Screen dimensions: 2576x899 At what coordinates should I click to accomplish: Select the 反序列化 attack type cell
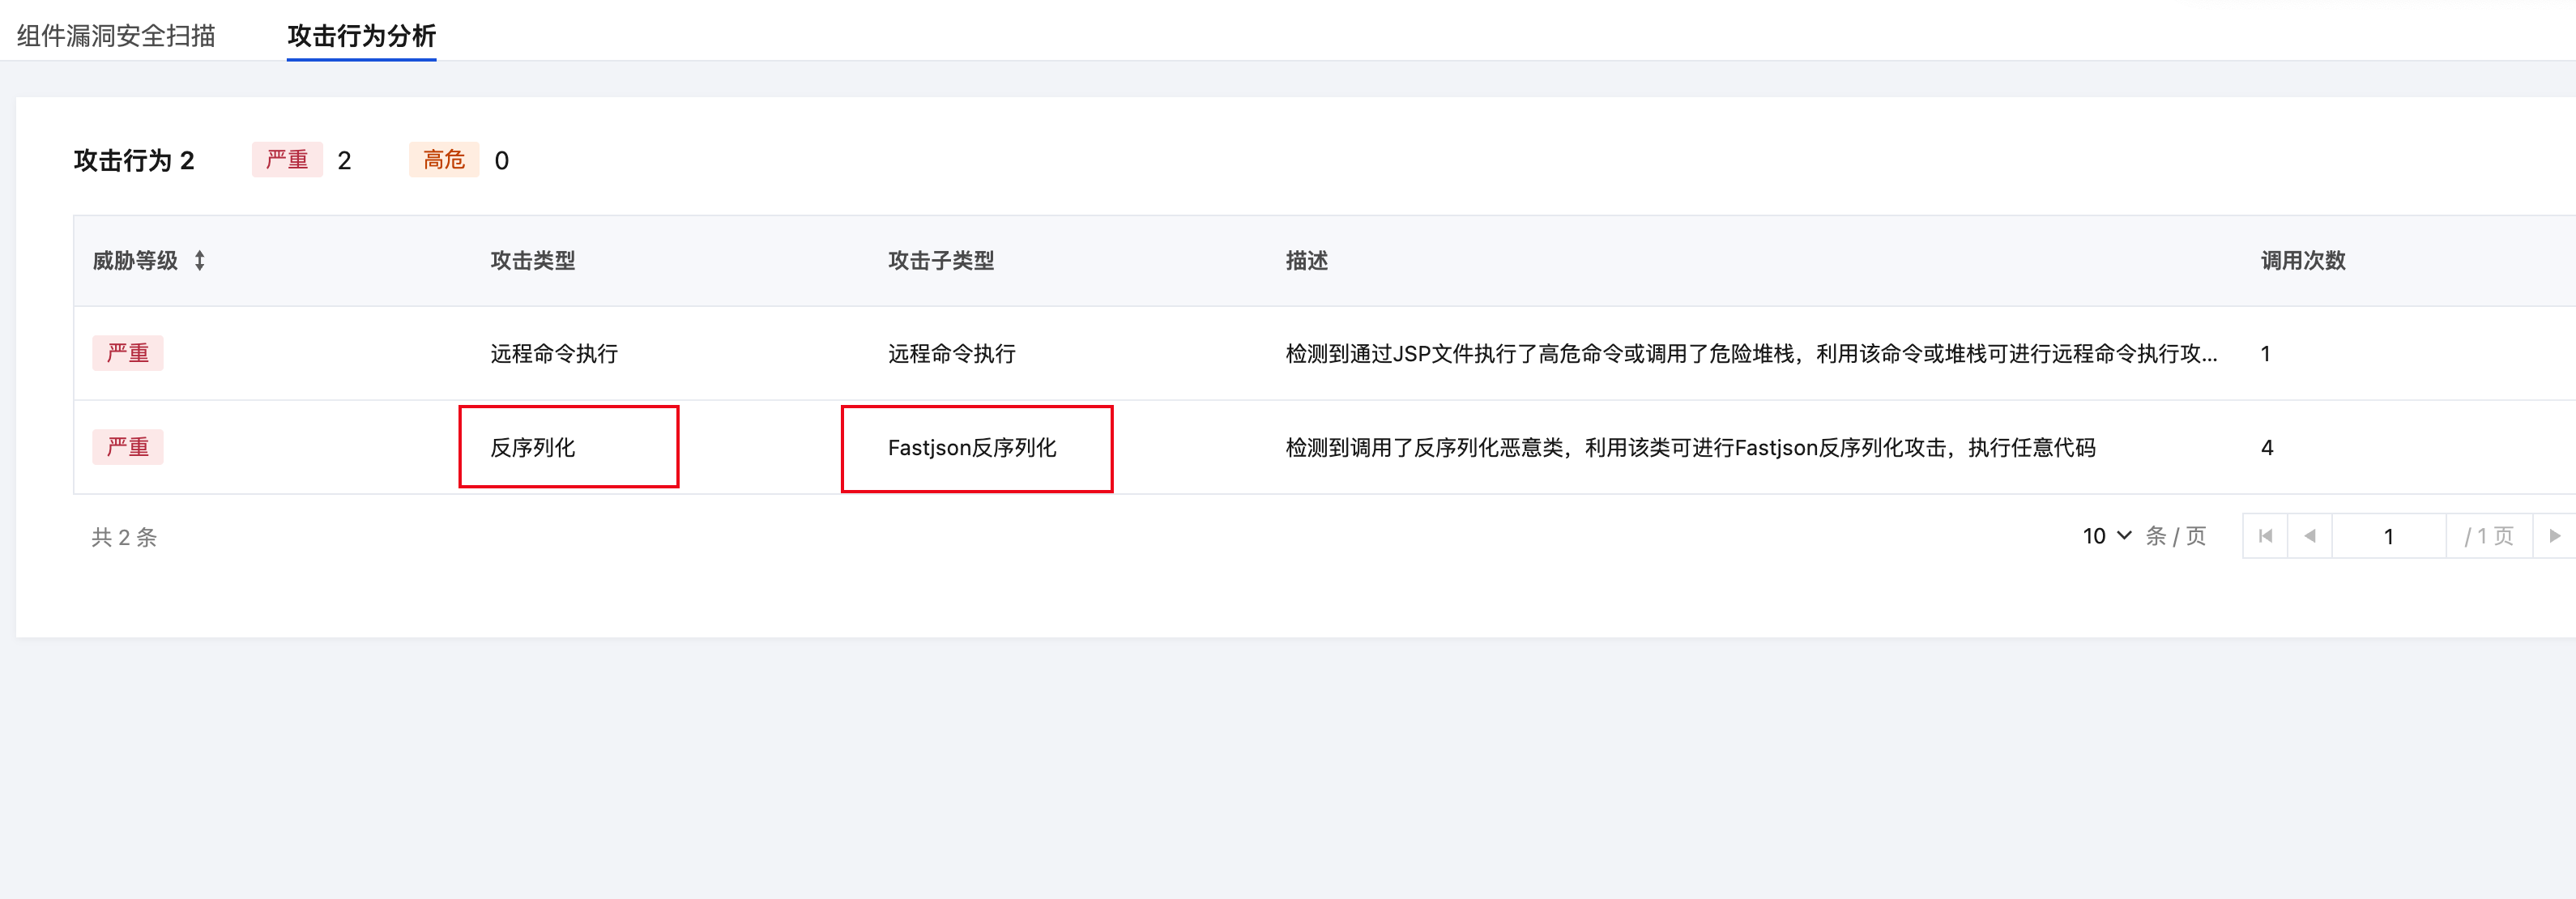coord(533,447)
